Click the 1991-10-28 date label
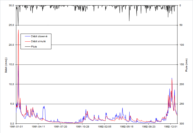This screenshot has width=193, height=133. pos(82,127)
